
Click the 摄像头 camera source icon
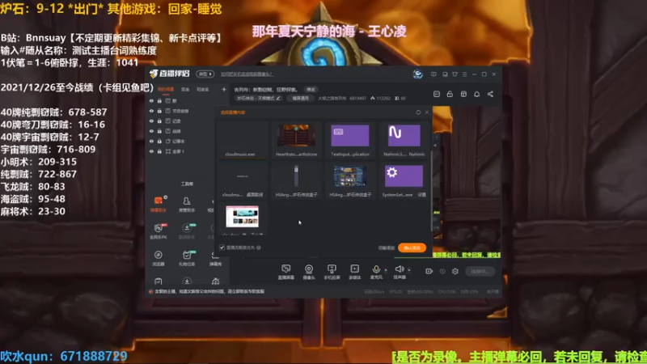309,272
